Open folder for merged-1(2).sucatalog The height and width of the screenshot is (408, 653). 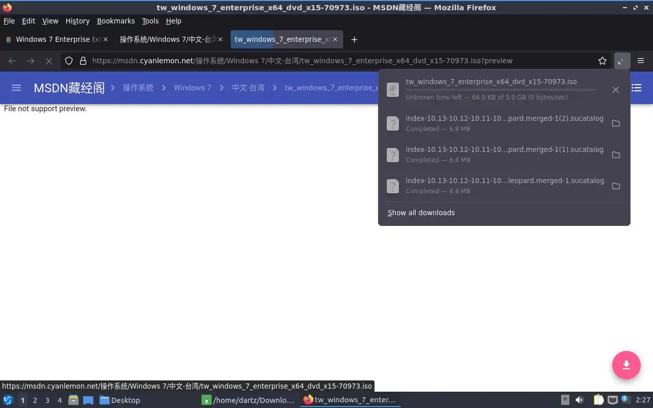[616, 123]
